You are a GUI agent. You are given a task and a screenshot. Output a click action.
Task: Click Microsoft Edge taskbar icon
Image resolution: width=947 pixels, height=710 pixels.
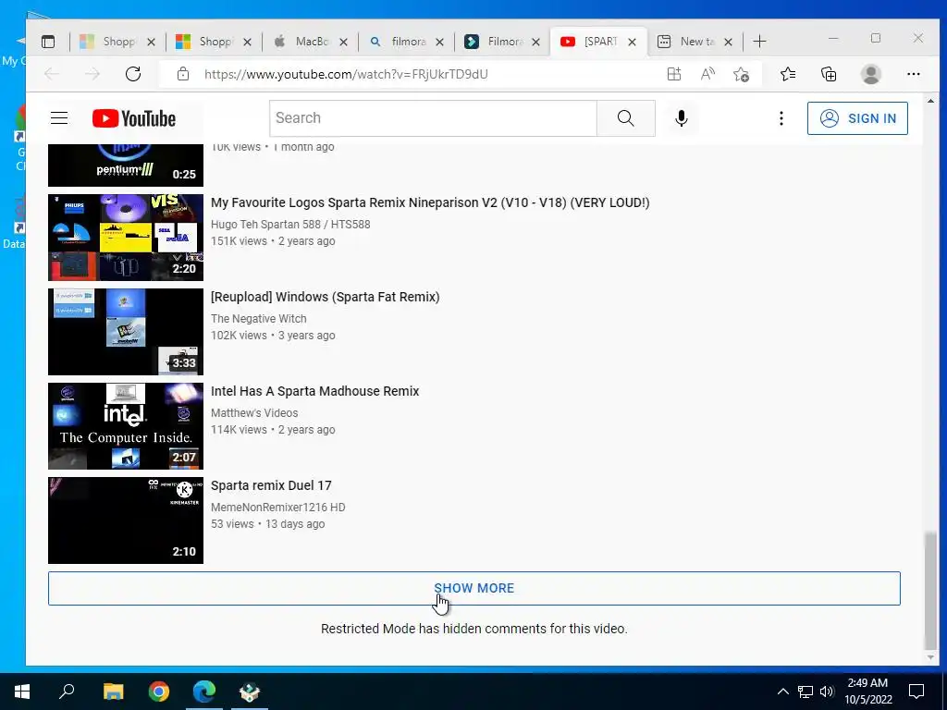tap(204, 692)
